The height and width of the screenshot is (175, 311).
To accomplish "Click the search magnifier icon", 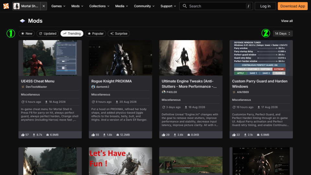I will [185, 6].
